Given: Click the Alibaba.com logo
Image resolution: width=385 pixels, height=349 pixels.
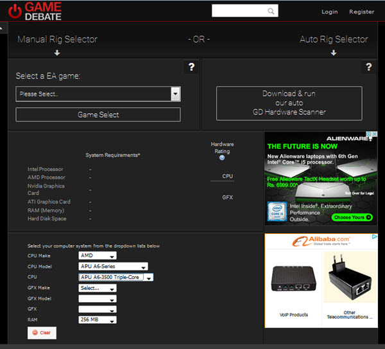Looking at the screenshot, I should [x=321, y=240].
